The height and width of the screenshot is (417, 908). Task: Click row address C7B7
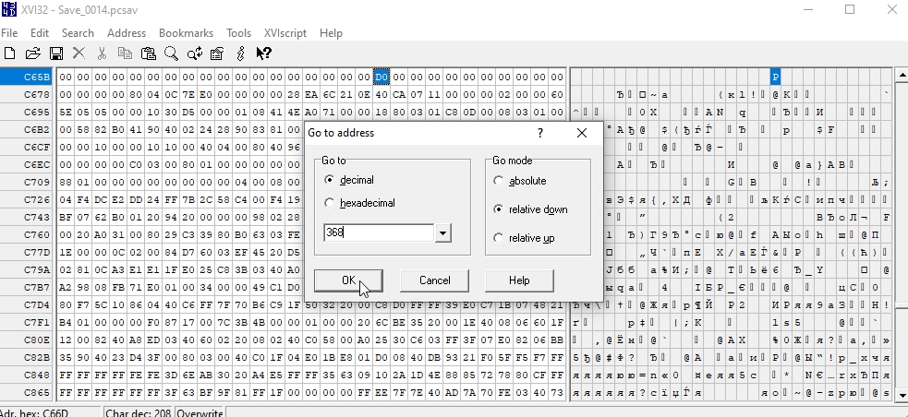tap(27, 288)
